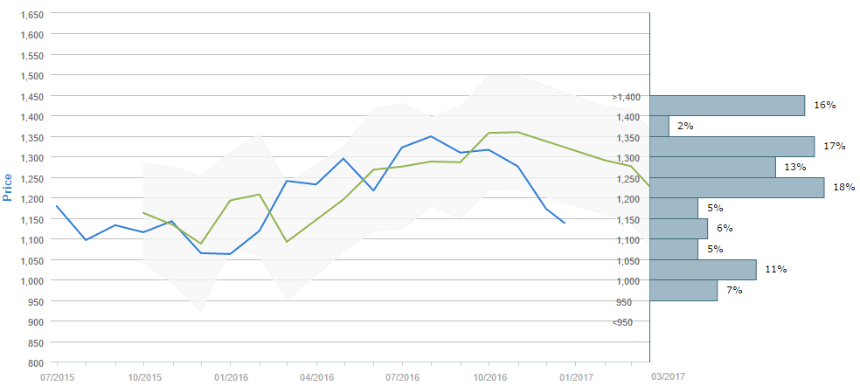Viewport: 860px width, 386px height.
Task: Select the 10/2015 x-axis label
Action: tap(143, 376)
